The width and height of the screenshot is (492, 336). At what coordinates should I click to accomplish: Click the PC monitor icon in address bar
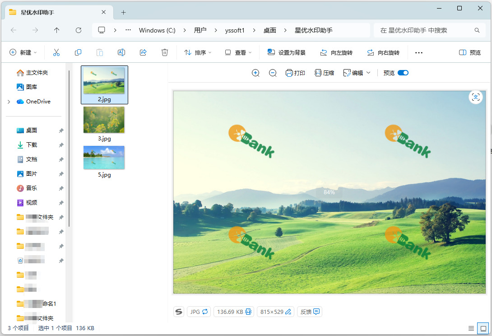(x=102, y=30)
